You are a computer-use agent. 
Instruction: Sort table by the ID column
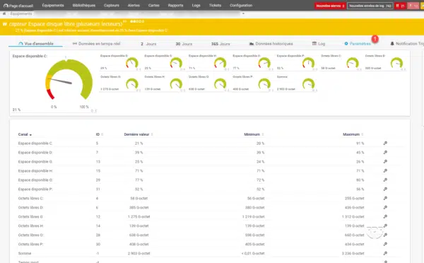pos(99,134)
